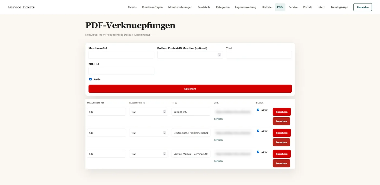
Task: Focus Dolibarr Produkt-ID Maschine field
Action: click(190, 55)
